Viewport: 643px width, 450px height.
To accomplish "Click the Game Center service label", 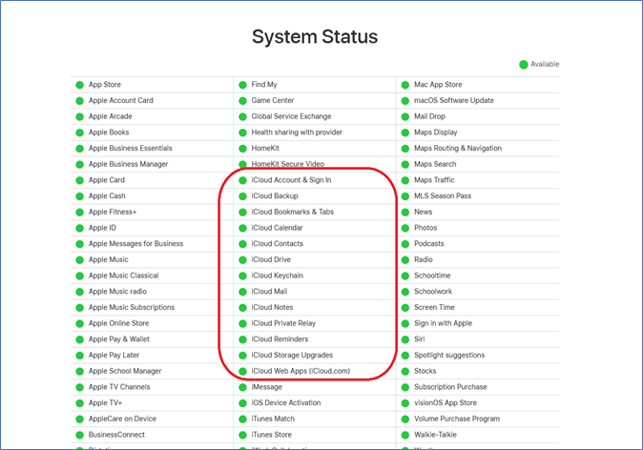I will pos(273,100).
